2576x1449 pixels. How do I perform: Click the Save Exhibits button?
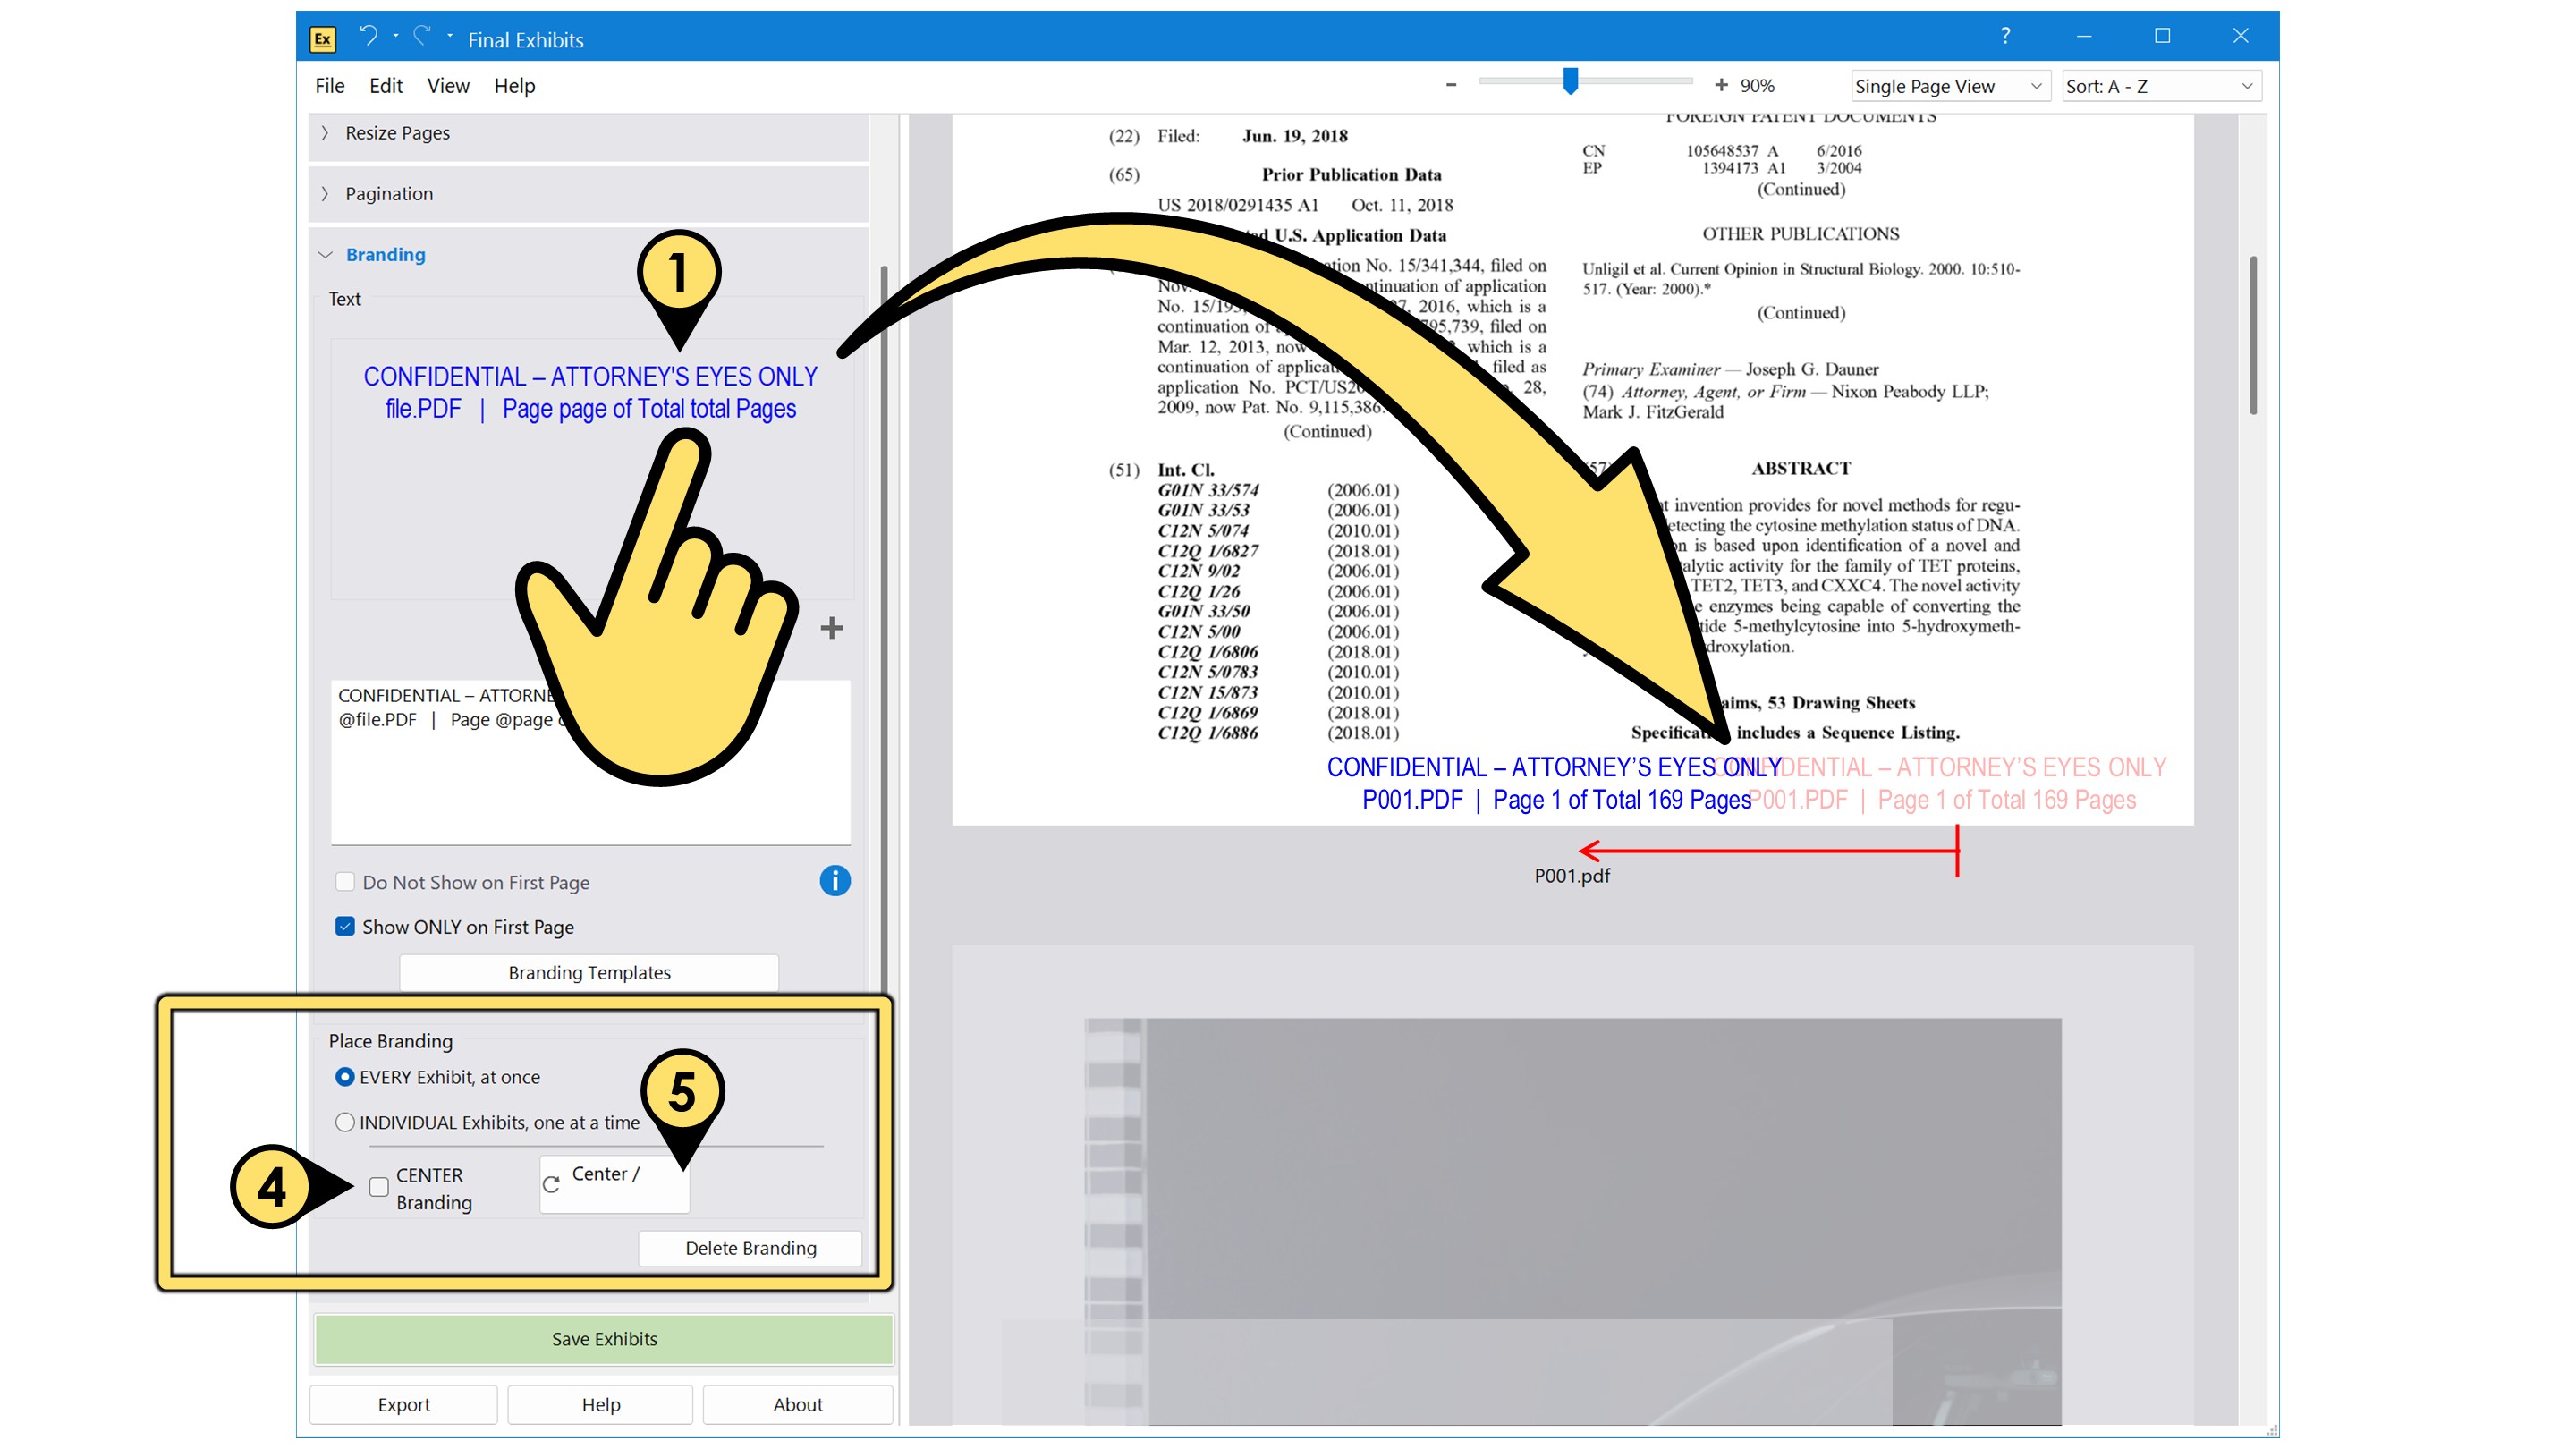(x=603, y=1339)
